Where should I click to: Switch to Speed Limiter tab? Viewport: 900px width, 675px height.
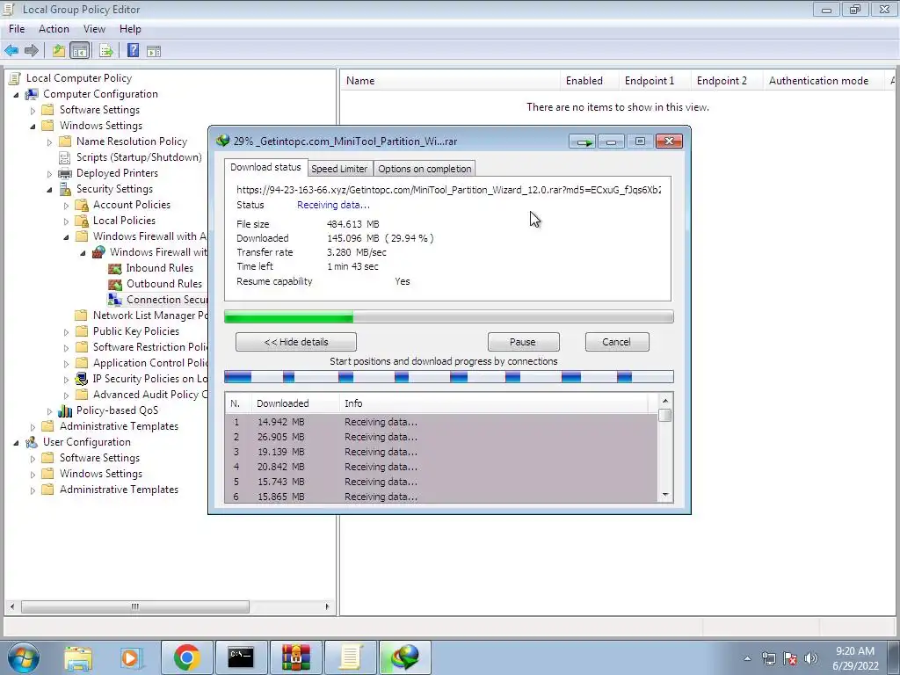tap(339, 169)
